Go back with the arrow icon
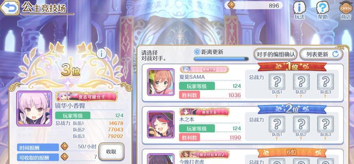 [x=9, y=7]
